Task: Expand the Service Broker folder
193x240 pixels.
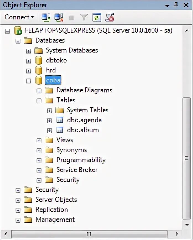Action: click(39, 171)
